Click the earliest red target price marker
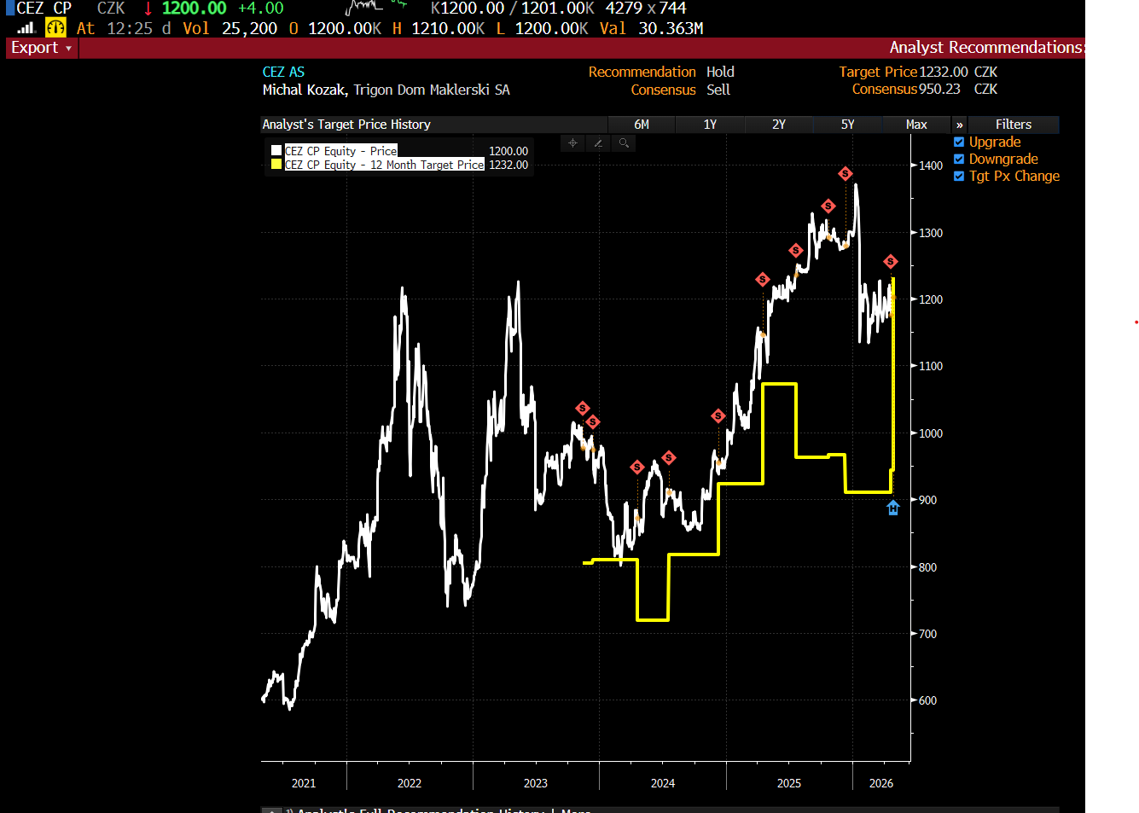 583,409
